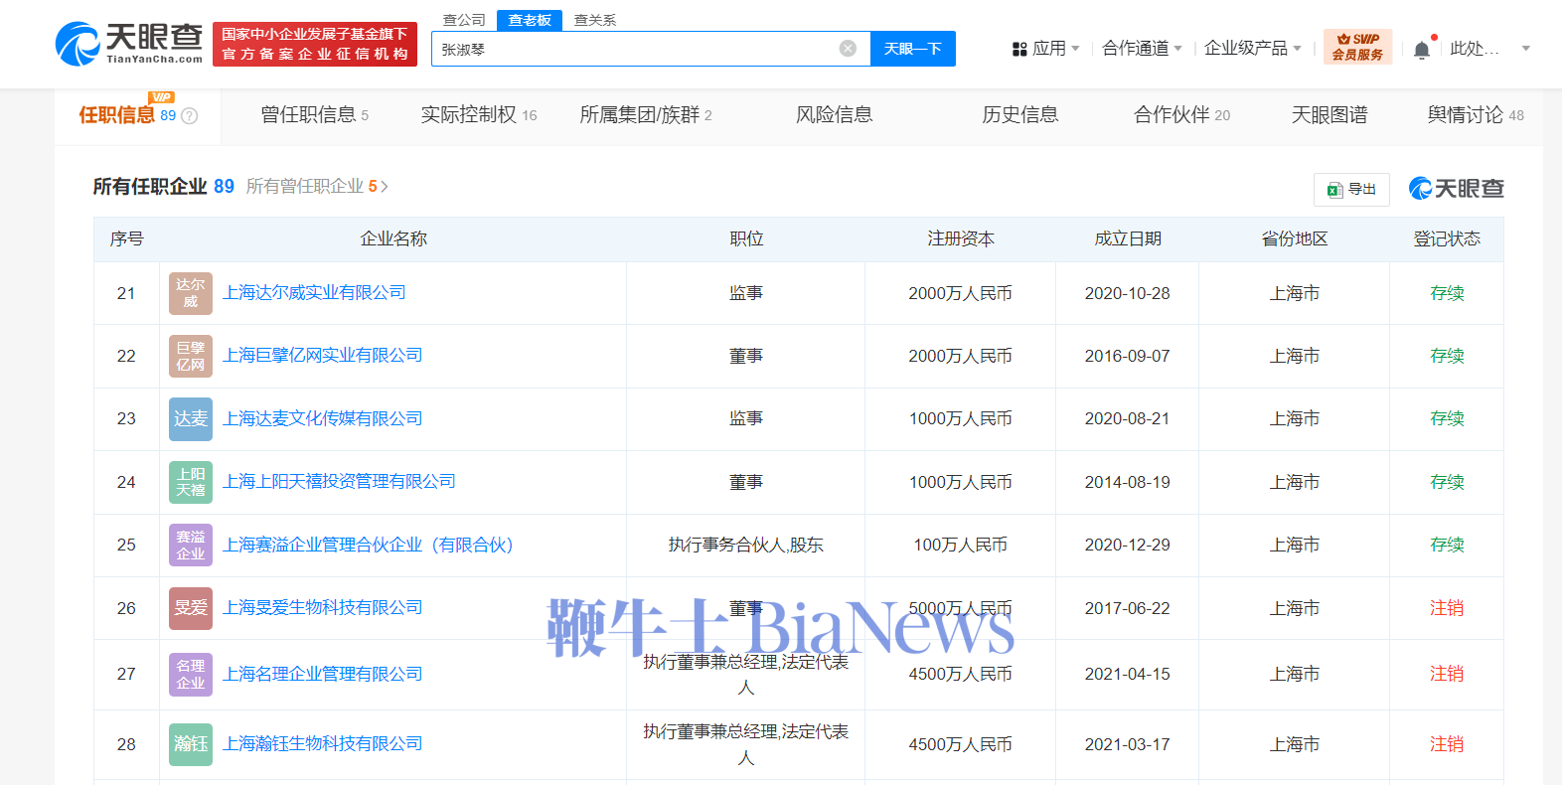Switch to the 查关系 search tab

[x=595, y=20]
